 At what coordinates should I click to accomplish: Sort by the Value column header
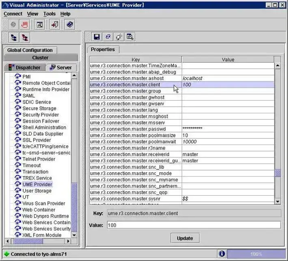coord(228,60)
